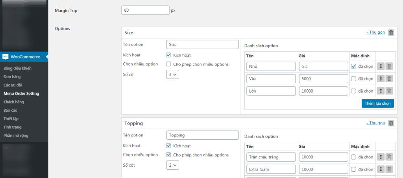Delete the Size option group with trash icon
Viewport: 403px width, 178px height.
pos(391,33)
